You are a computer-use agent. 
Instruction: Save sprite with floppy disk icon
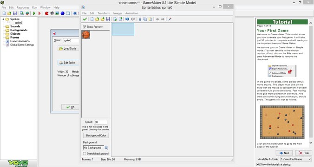pyautogui.click(x=108, y=19)
